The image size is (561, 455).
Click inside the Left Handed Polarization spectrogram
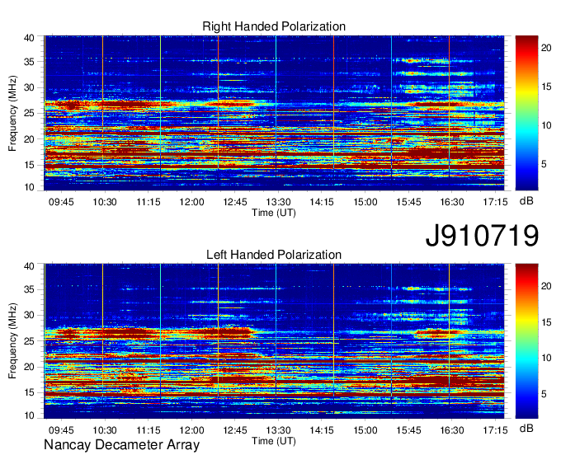click(274, 341)
